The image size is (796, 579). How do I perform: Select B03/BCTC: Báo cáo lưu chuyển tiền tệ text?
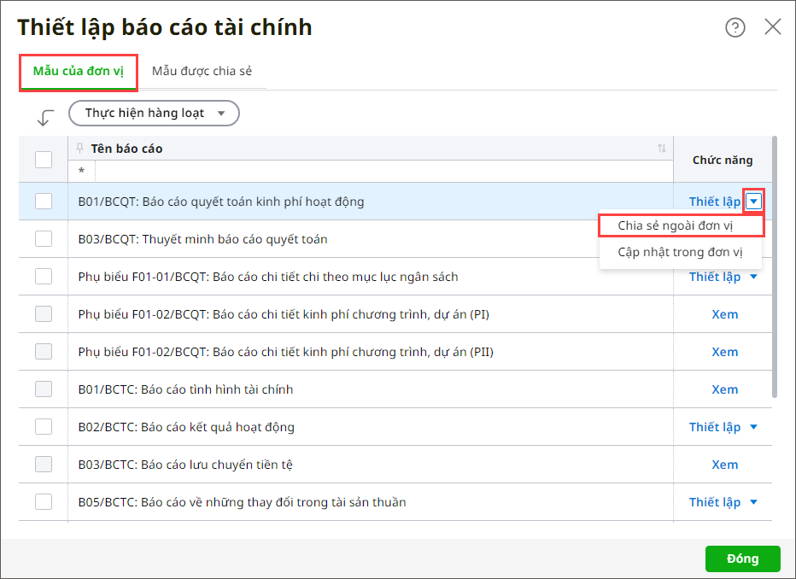pos(185,465)
